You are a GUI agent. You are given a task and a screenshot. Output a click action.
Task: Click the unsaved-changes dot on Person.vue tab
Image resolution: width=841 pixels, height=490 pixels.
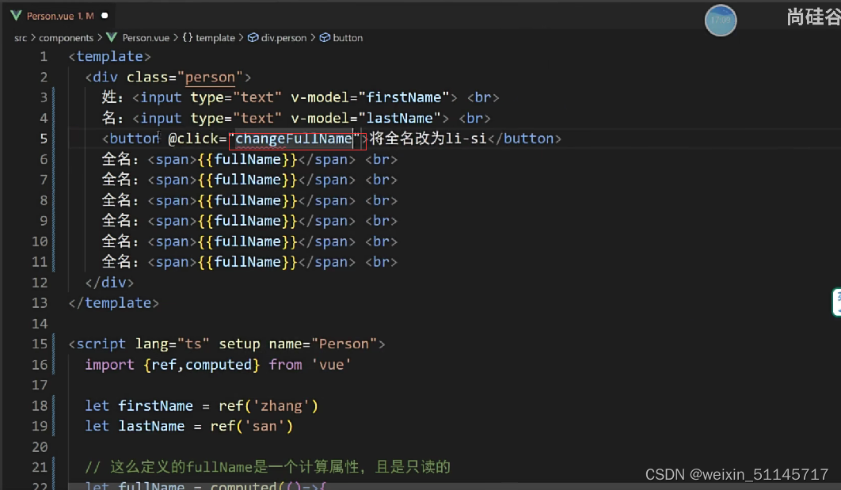pos(103,14)
